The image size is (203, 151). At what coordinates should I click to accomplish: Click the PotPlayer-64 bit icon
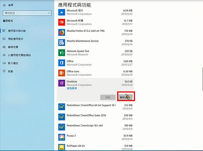(62, 147)
